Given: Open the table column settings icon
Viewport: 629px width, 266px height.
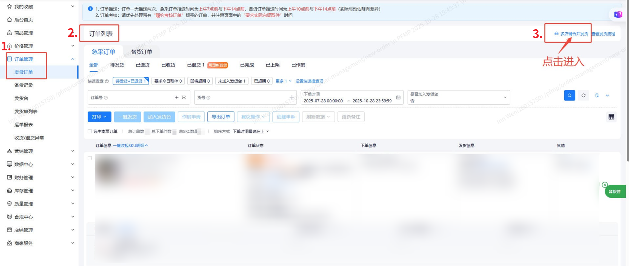Looking at the screenshot, I should coord(611,117).
